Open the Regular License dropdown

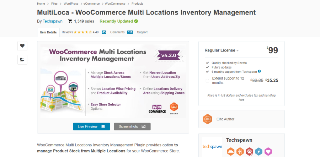(222, 50)
